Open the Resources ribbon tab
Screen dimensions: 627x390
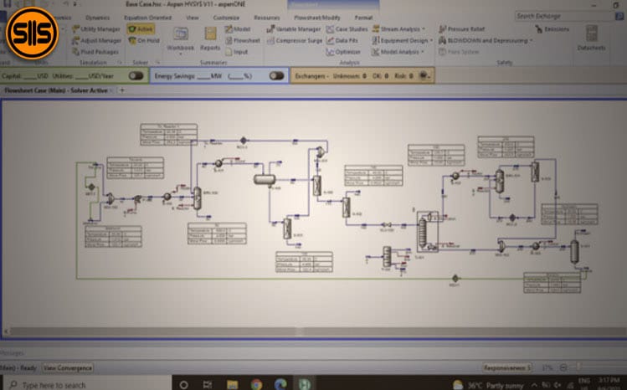pyautogui.click(x=267, y=18)
